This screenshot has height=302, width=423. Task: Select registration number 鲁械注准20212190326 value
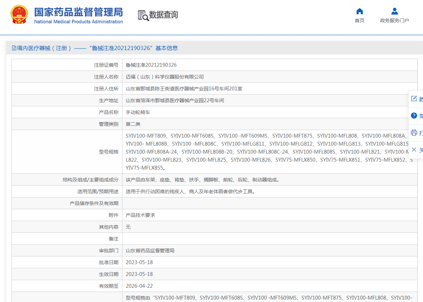[x=151, y=65]
